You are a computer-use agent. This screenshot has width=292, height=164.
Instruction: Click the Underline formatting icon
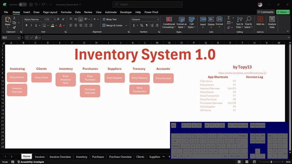point(36,25)
